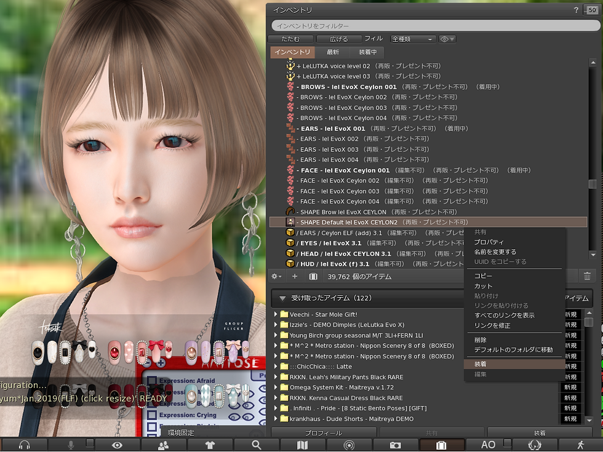Toggle the checkbox beside the AO button
Viewport: 603px width, 452px height.
click(507, 443)
